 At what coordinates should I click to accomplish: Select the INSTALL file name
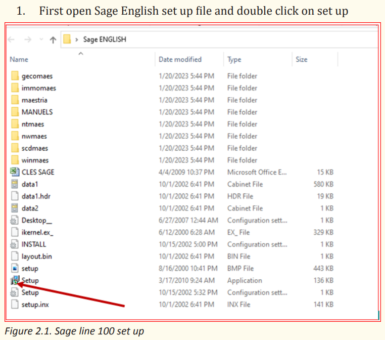[34, 244]
